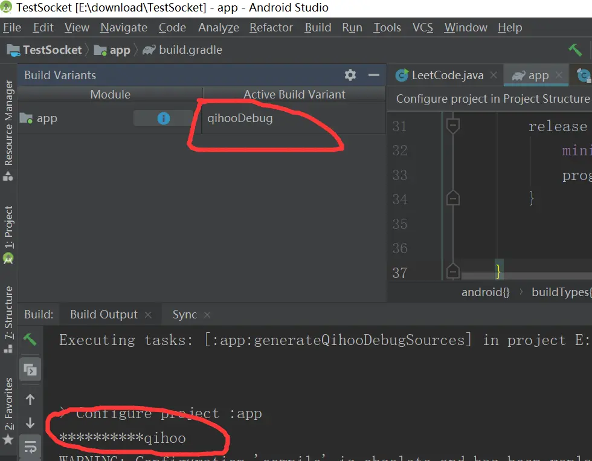Close the LeetCode.java tab

(494, 75)
